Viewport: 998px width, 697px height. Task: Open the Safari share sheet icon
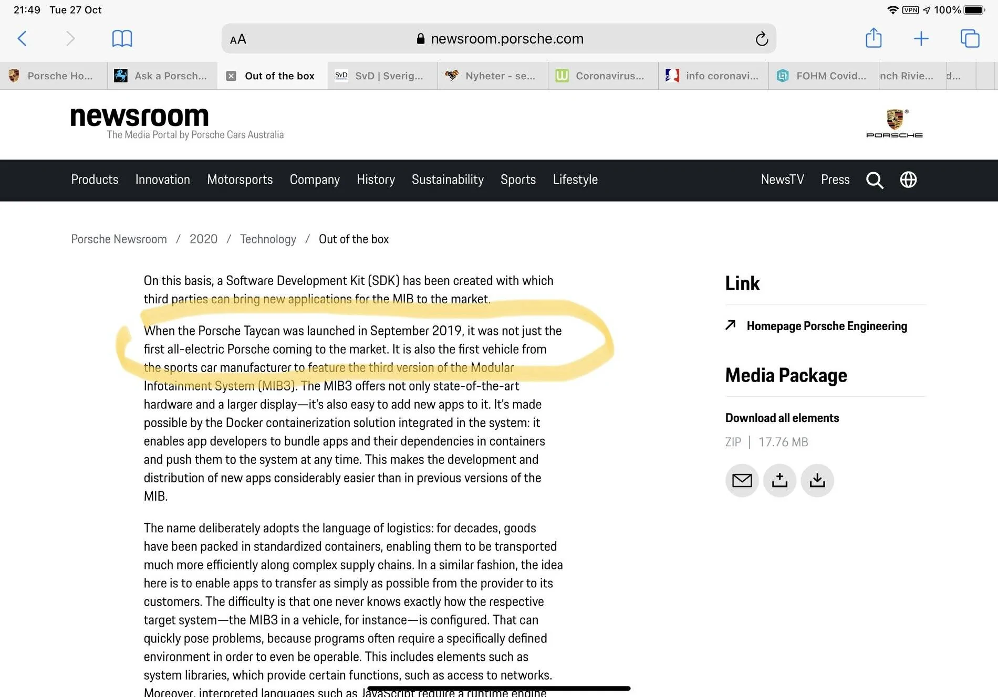pos(874,38)
